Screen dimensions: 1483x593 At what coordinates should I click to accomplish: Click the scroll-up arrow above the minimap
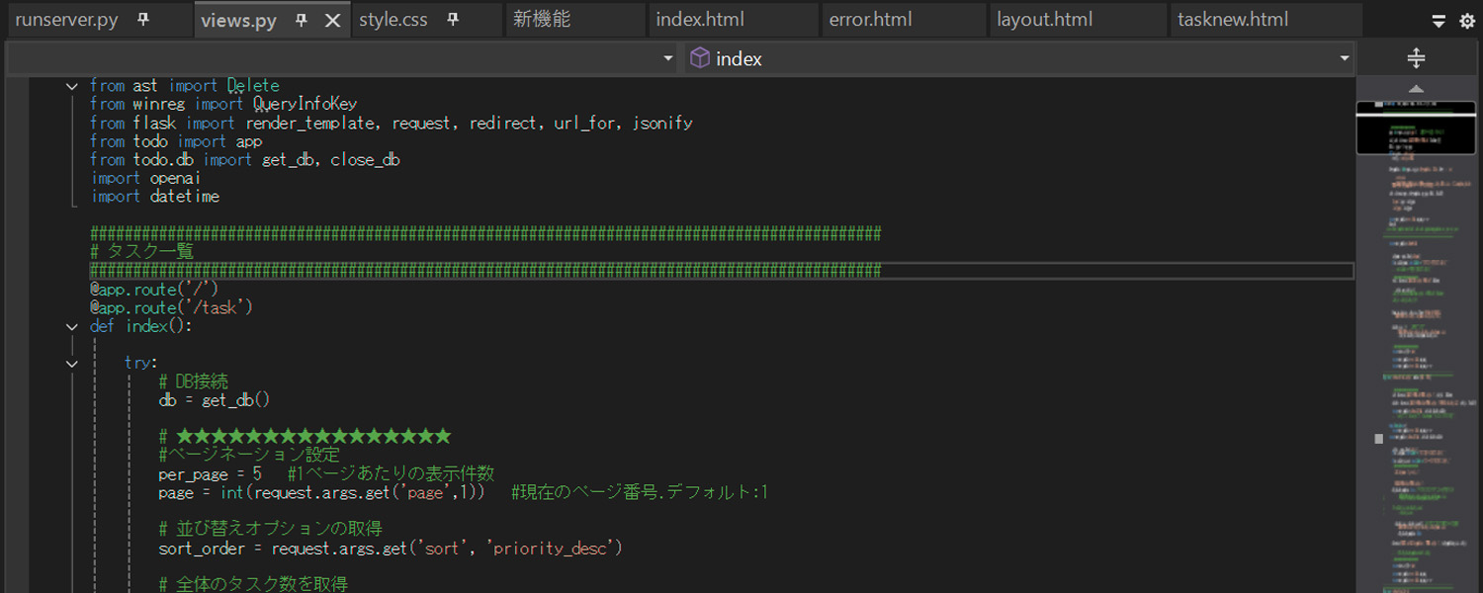(1416, 89)
